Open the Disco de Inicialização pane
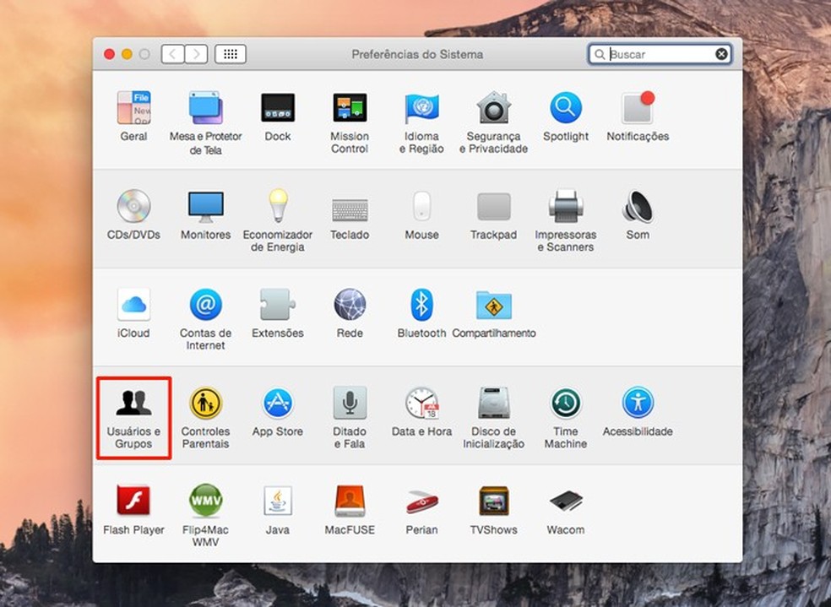This screenshot has height=607, width=831. point(493,404)
